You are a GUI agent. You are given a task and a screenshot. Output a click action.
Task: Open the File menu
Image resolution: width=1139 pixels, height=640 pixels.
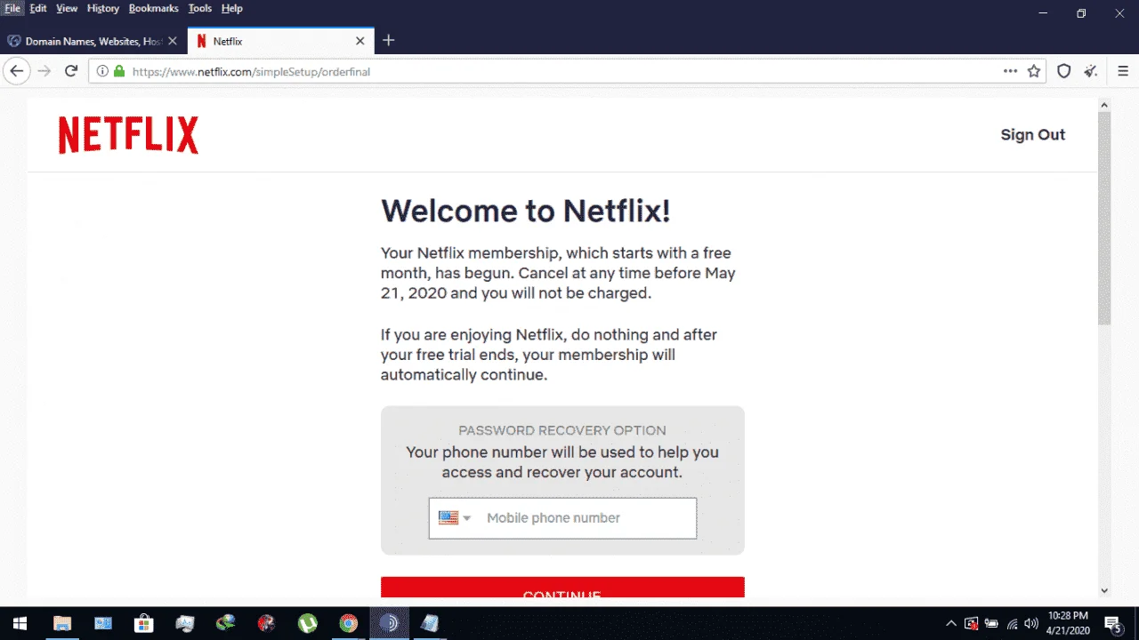click(12, 8)
